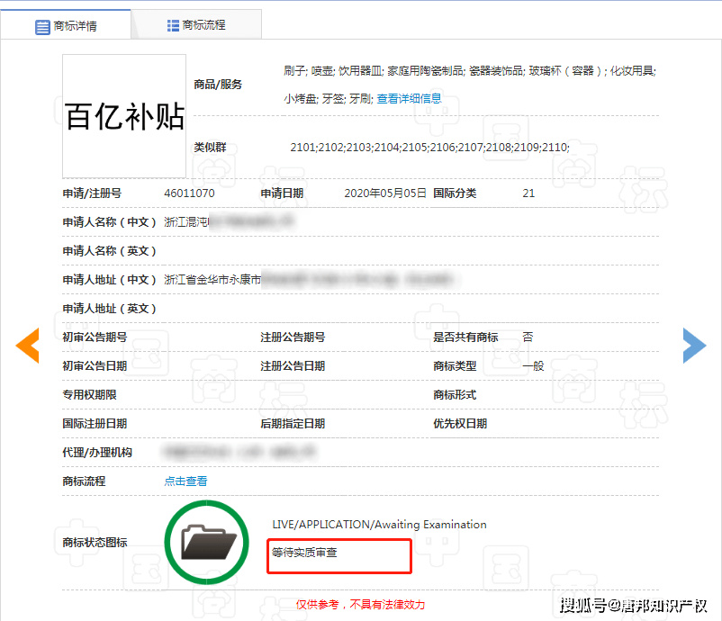Screen dimensions: 722x621
Task: Select LIVE/APPLICATION/Awaiting Examination text
Action: coord(379,525)
